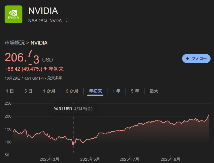Image resolution: width=214 pixels, height=163 pixels.
Task: Select the 5日 range tab
Action: point(28,91)
